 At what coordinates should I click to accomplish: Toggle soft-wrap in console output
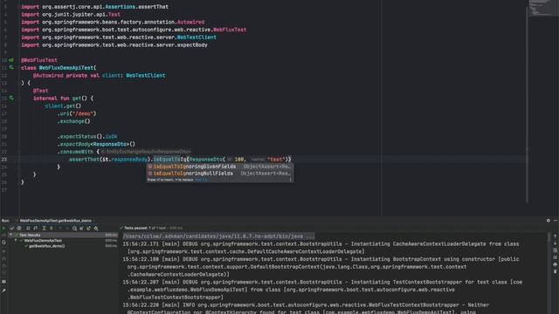point(556,250)
